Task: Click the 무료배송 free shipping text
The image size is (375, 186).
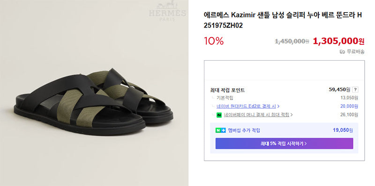Action: tap(355, 52)
